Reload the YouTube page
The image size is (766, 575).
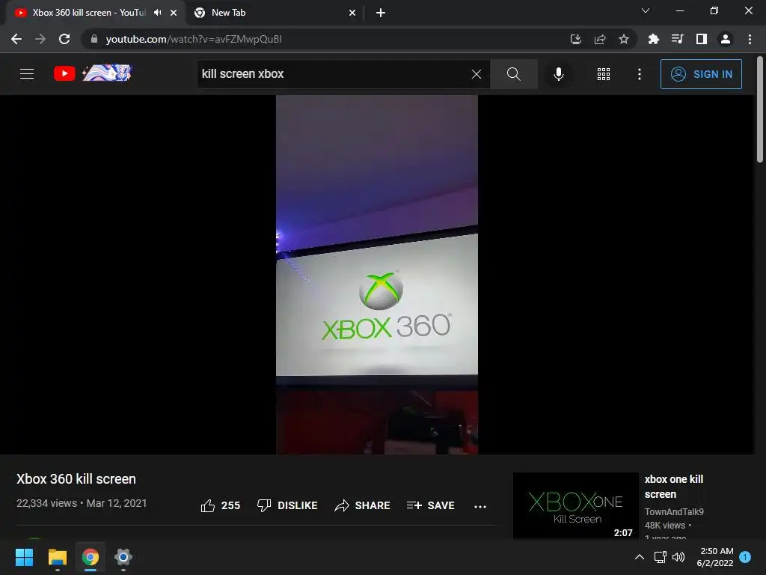[64, 39]
